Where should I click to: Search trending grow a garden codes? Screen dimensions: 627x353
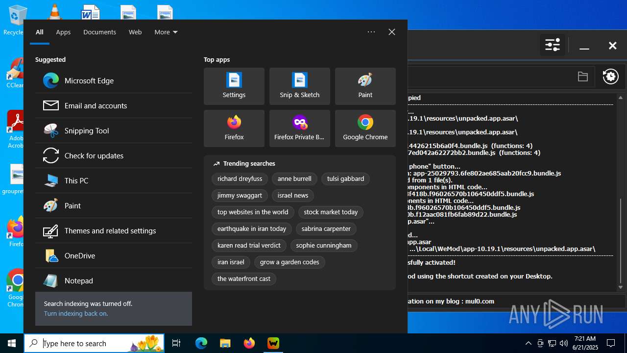(289, 262)
